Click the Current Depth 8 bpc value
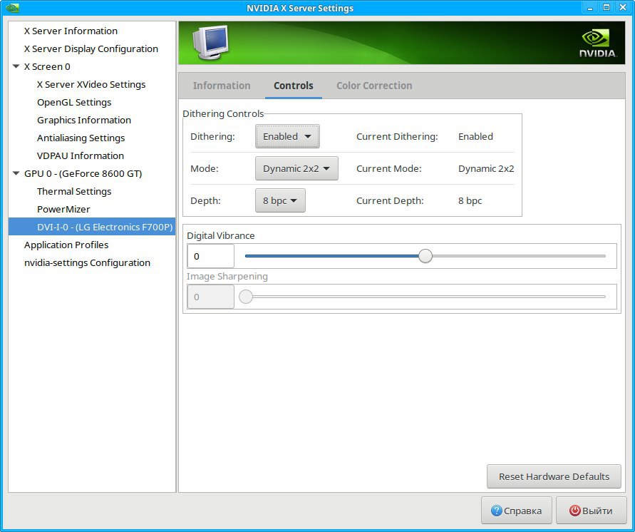 [470, 200]
